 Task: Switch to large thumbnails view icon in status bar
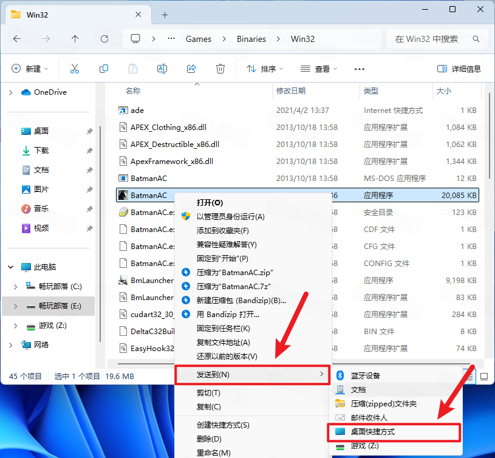(484, 376)
